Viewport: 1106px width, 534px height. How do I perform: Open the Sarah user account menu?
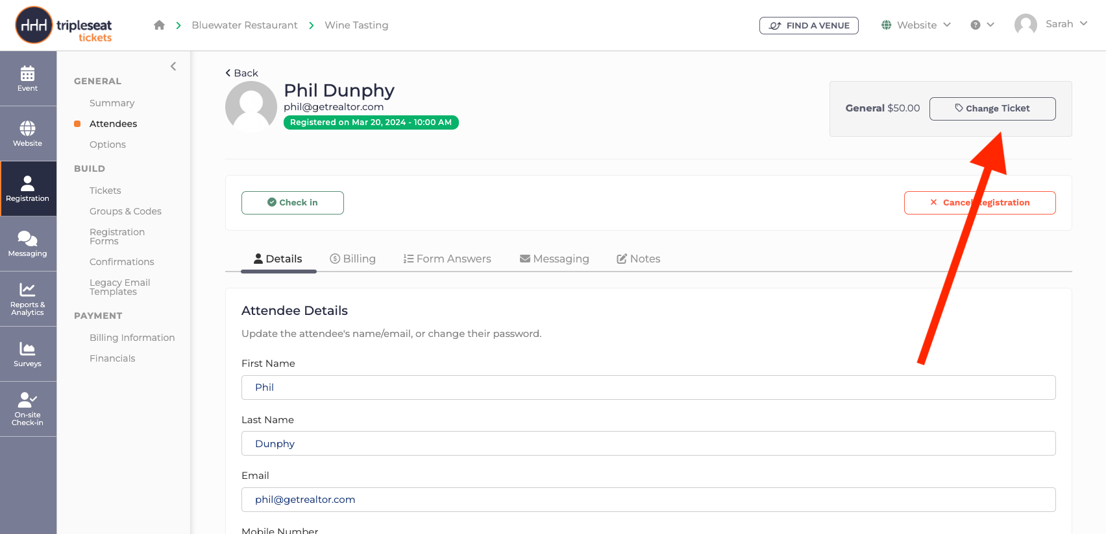coord(1066,24)
